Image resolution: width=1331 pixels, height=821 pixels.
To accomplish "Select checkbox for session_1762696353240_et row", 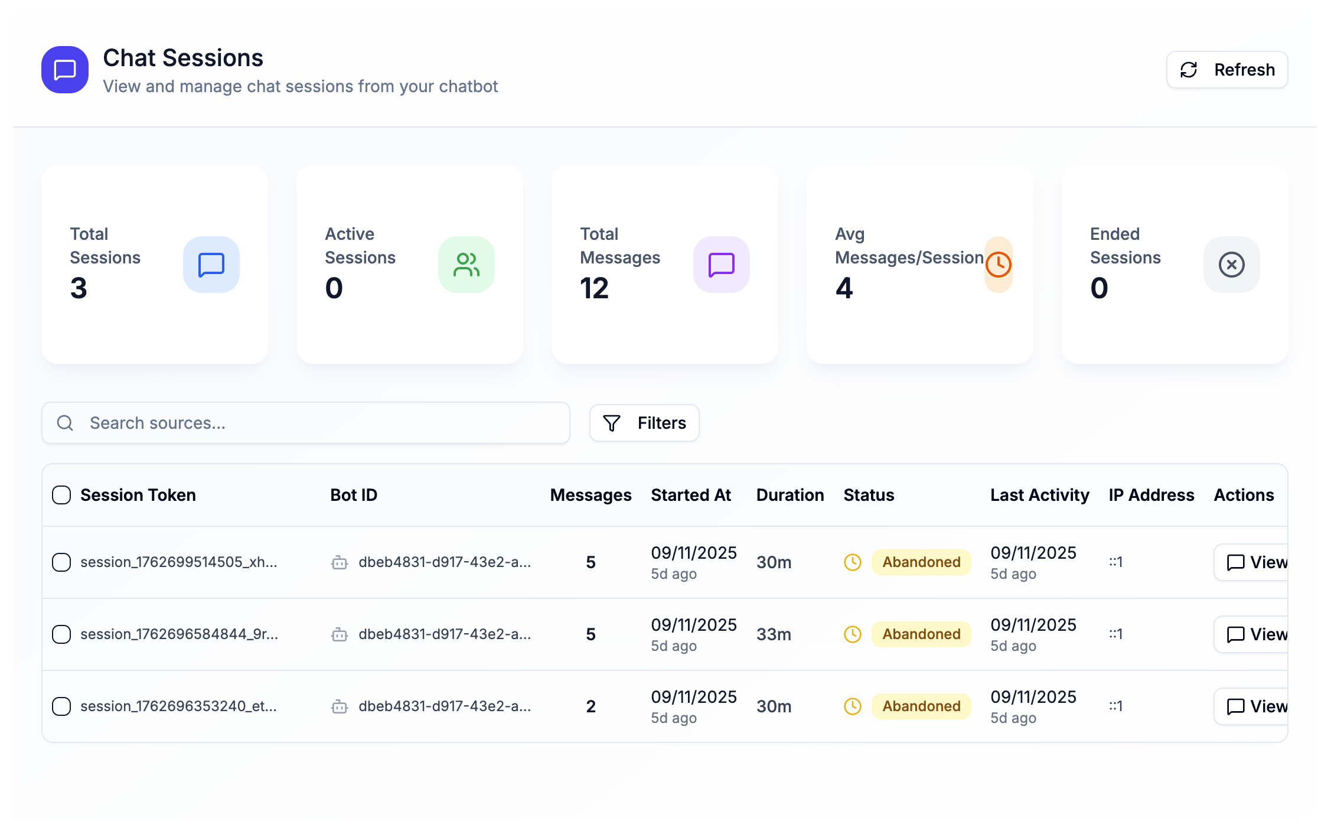I will (61, 706).
